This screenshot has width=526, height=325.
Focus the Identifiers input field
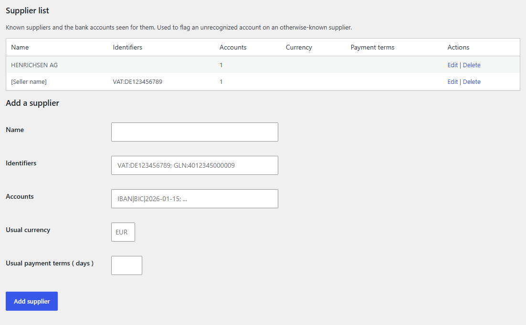point(195,165)
